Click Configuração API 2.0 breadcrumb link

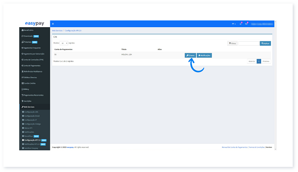(73, 31)
